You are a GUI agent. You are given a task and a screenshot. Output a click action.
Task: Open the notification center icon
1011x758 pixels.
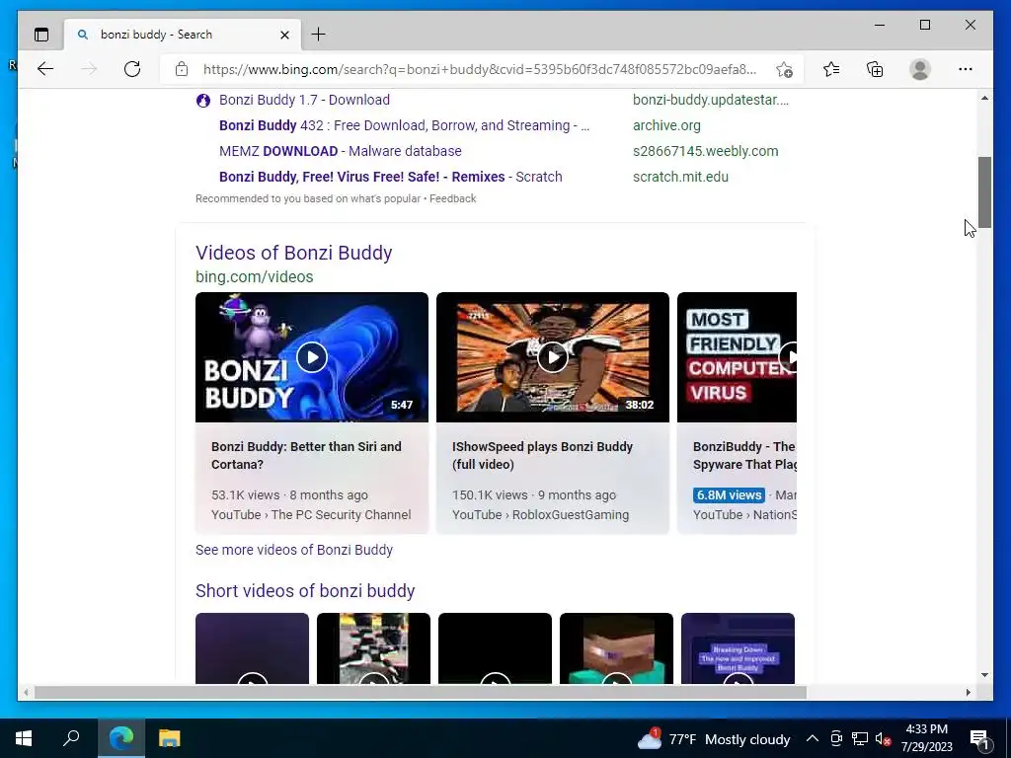pos(978,738)
